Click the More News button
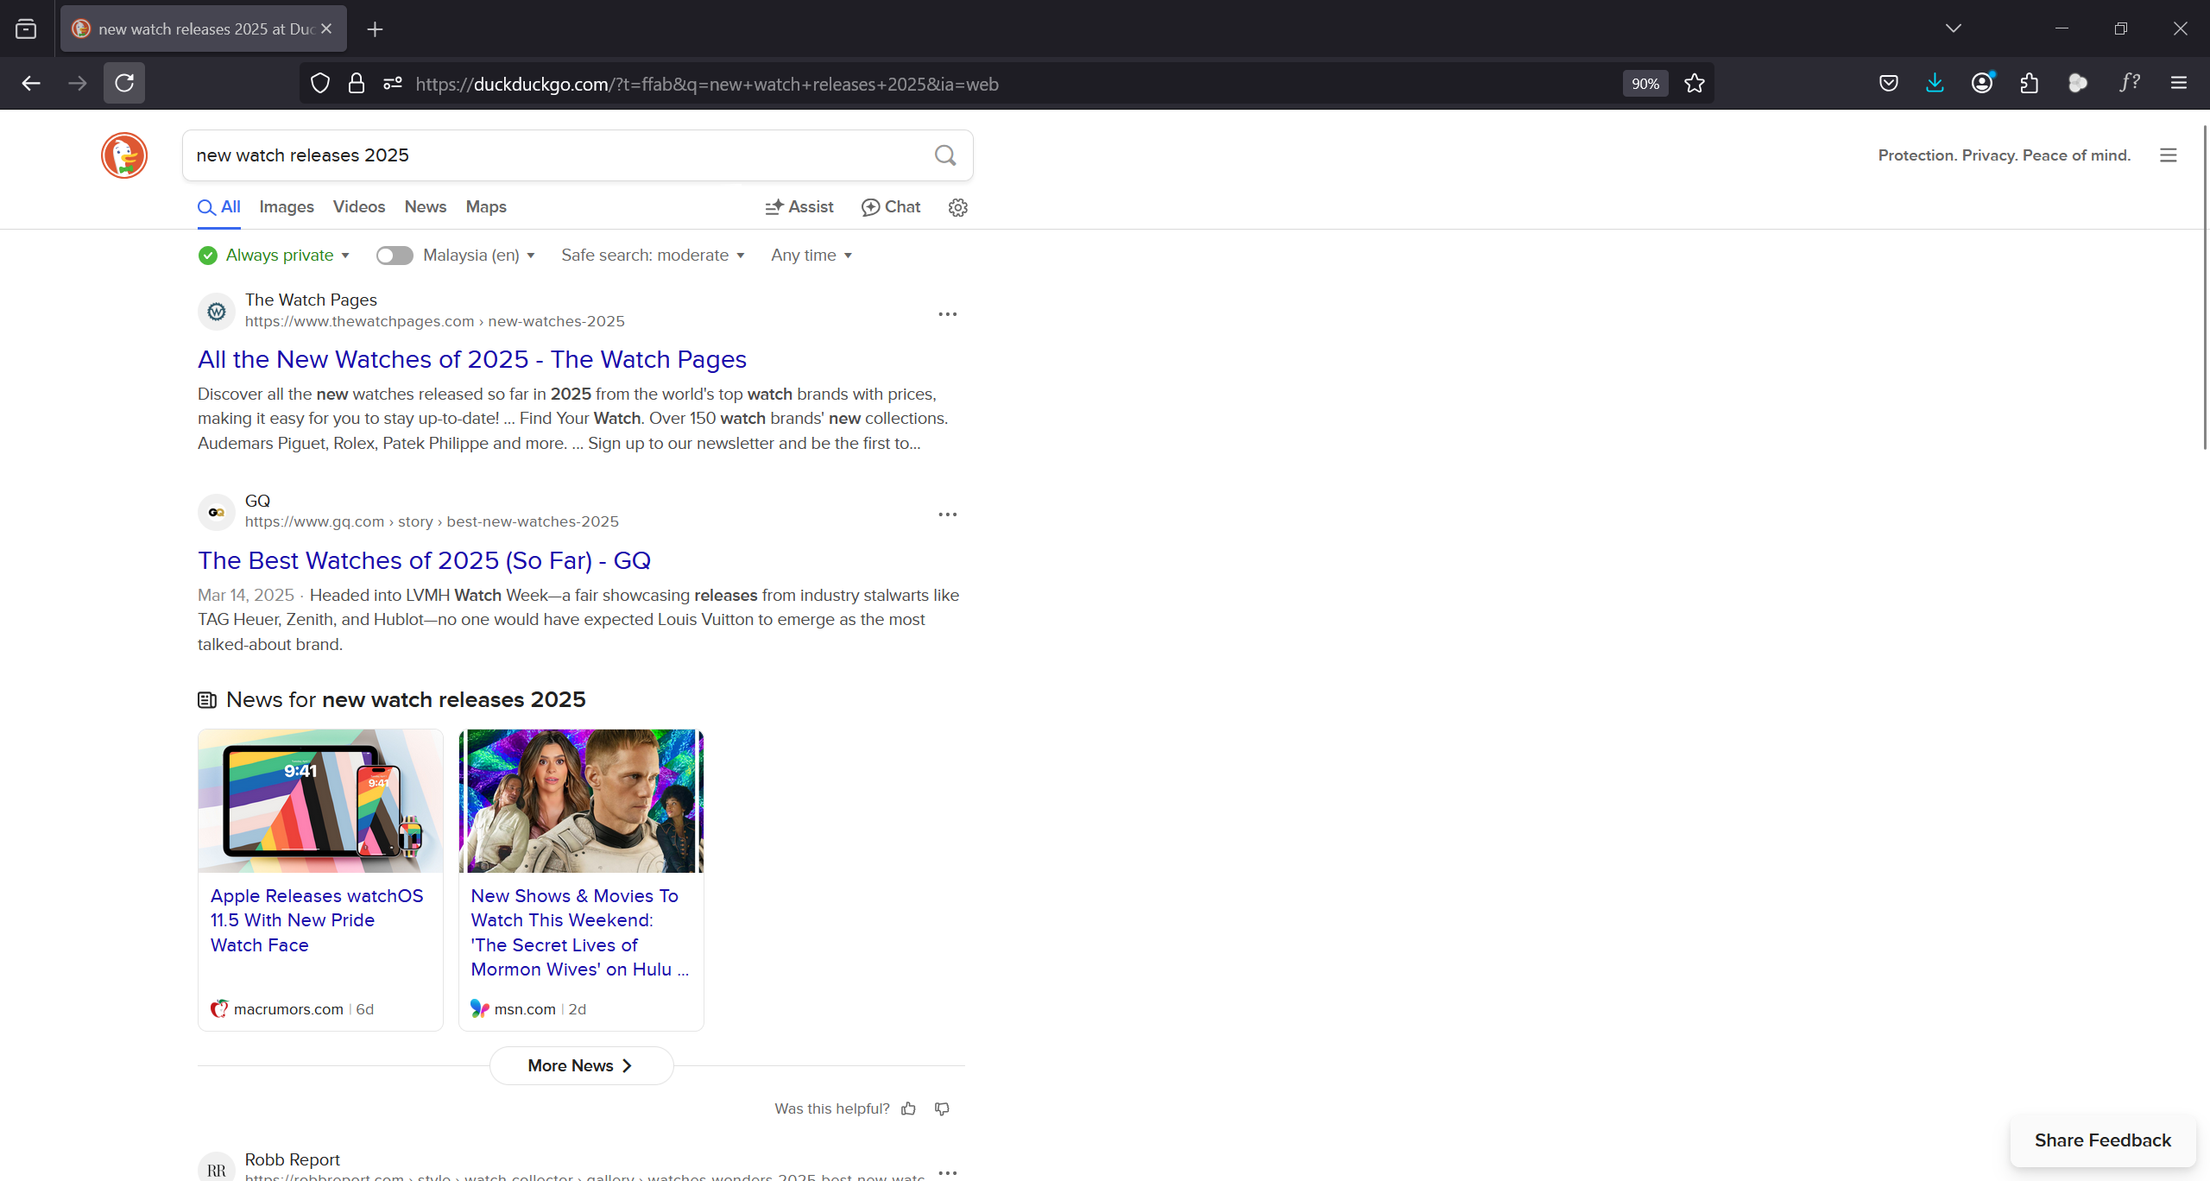This screenshot has width=2210, height=1181. 581,1066
